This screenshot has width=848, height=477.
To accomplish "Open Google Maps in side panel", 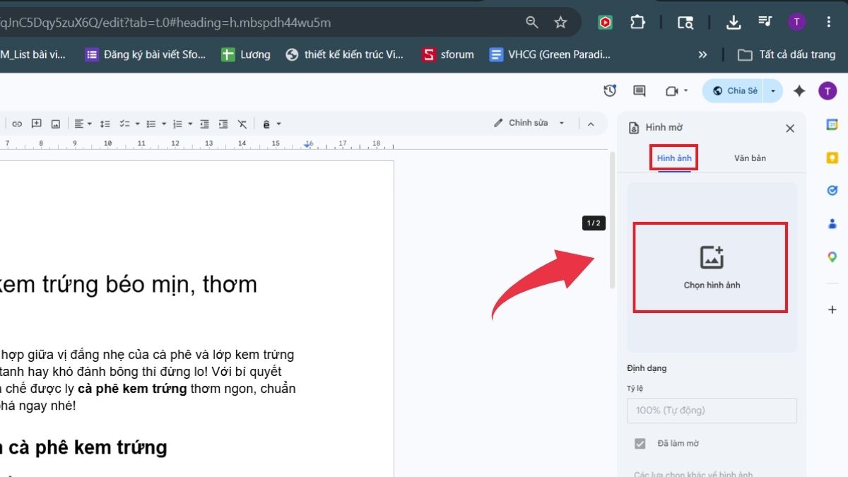I will coord(832,257).
